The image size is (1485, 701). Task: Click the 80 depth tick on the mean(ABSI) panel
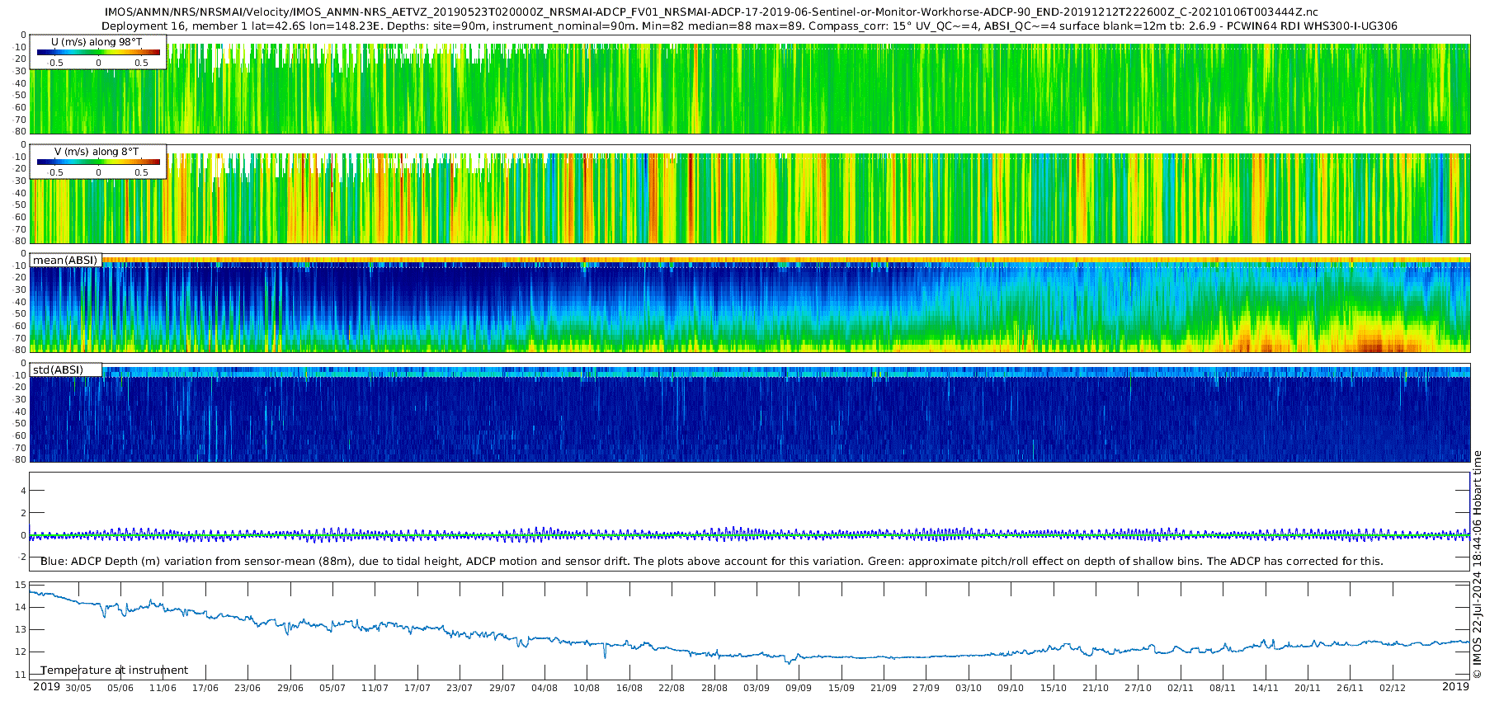click(x=21, y=350)
